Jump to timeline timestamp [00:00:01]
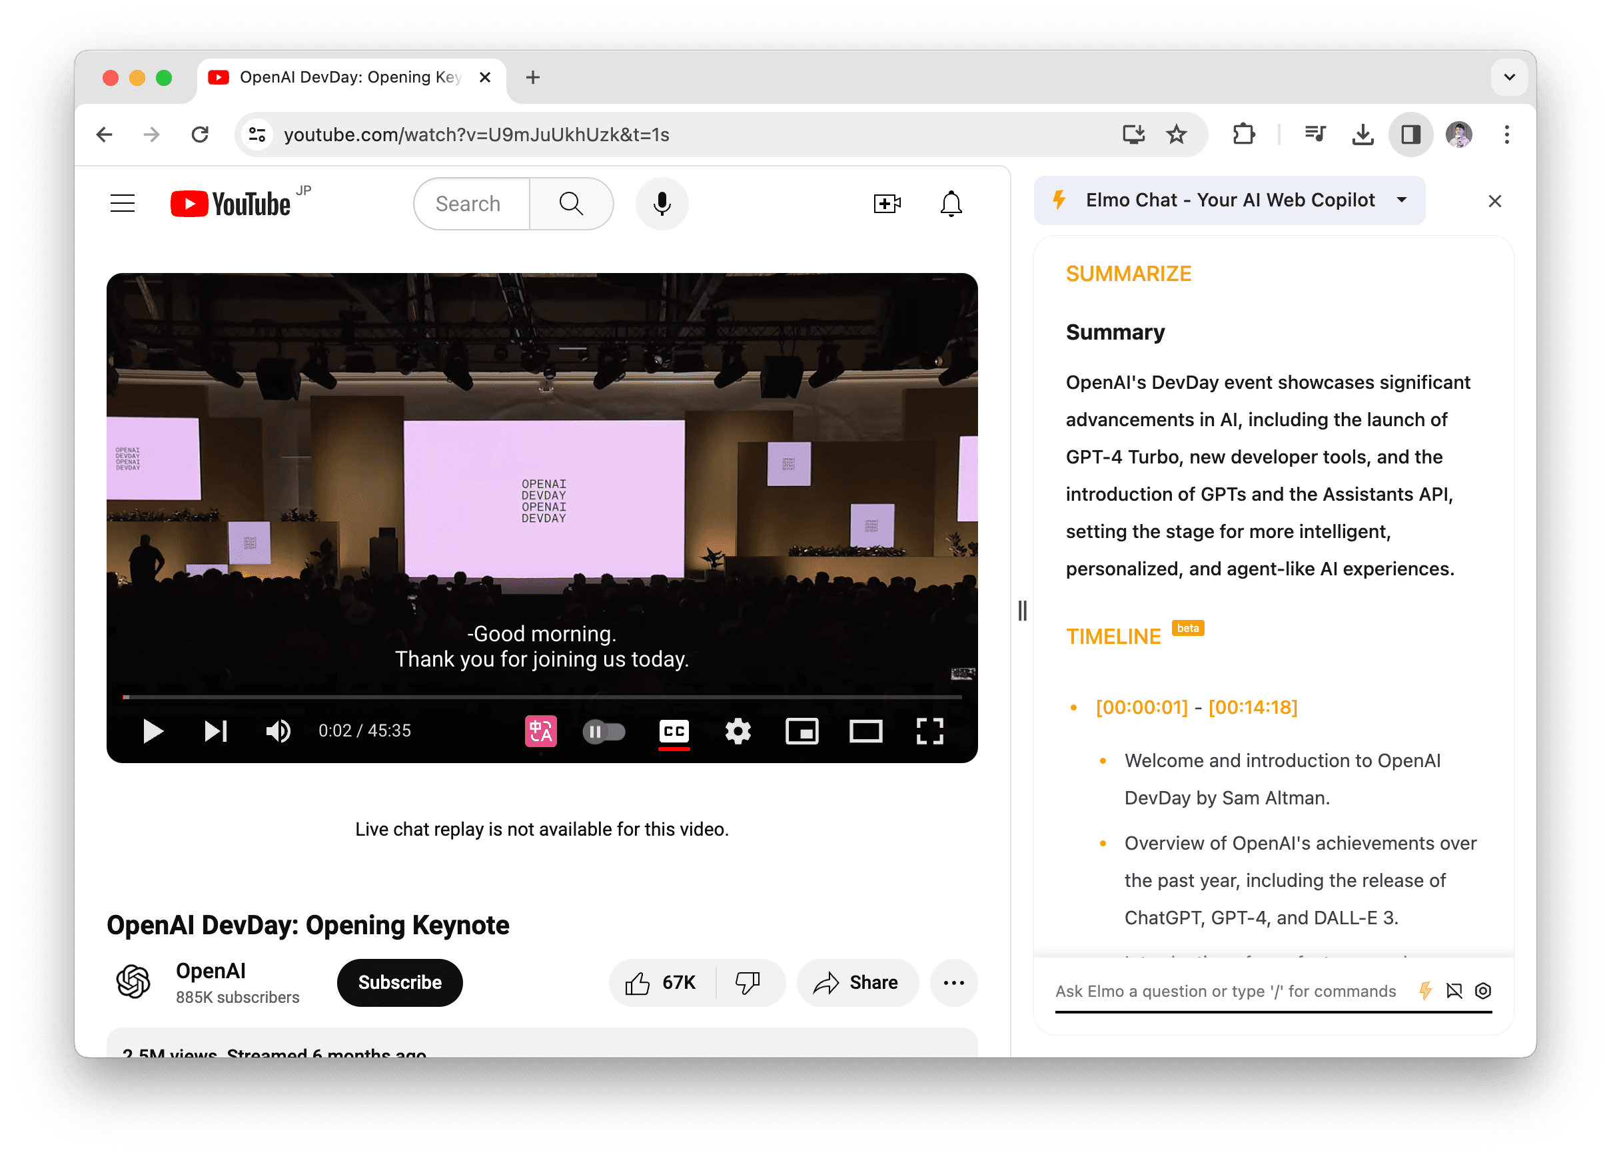Viewport: 1611px width, 1156px height. tap(1141, 707)
